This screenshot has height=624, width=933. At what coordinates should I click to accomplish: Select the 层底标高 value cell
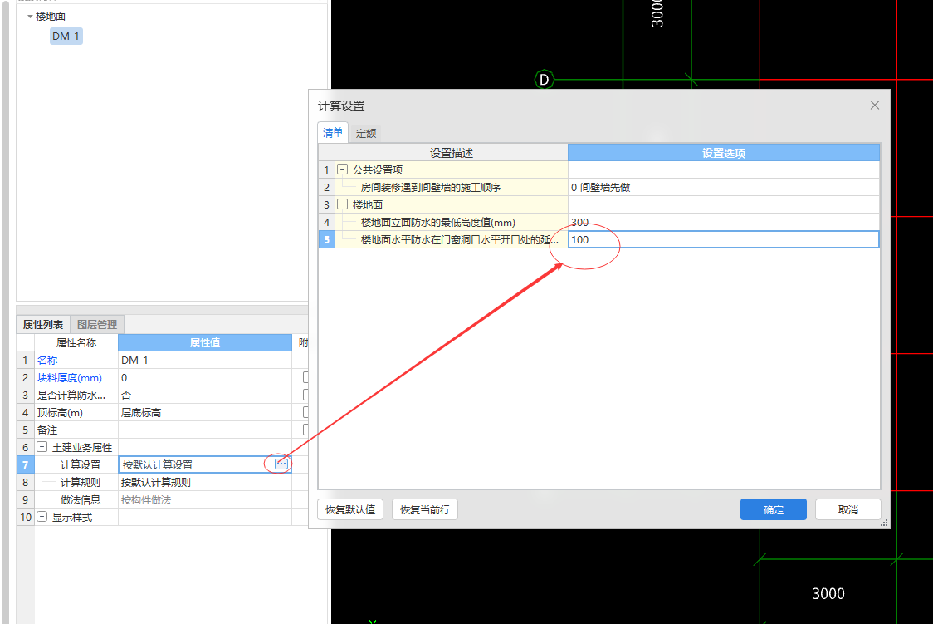click(205, 413)
